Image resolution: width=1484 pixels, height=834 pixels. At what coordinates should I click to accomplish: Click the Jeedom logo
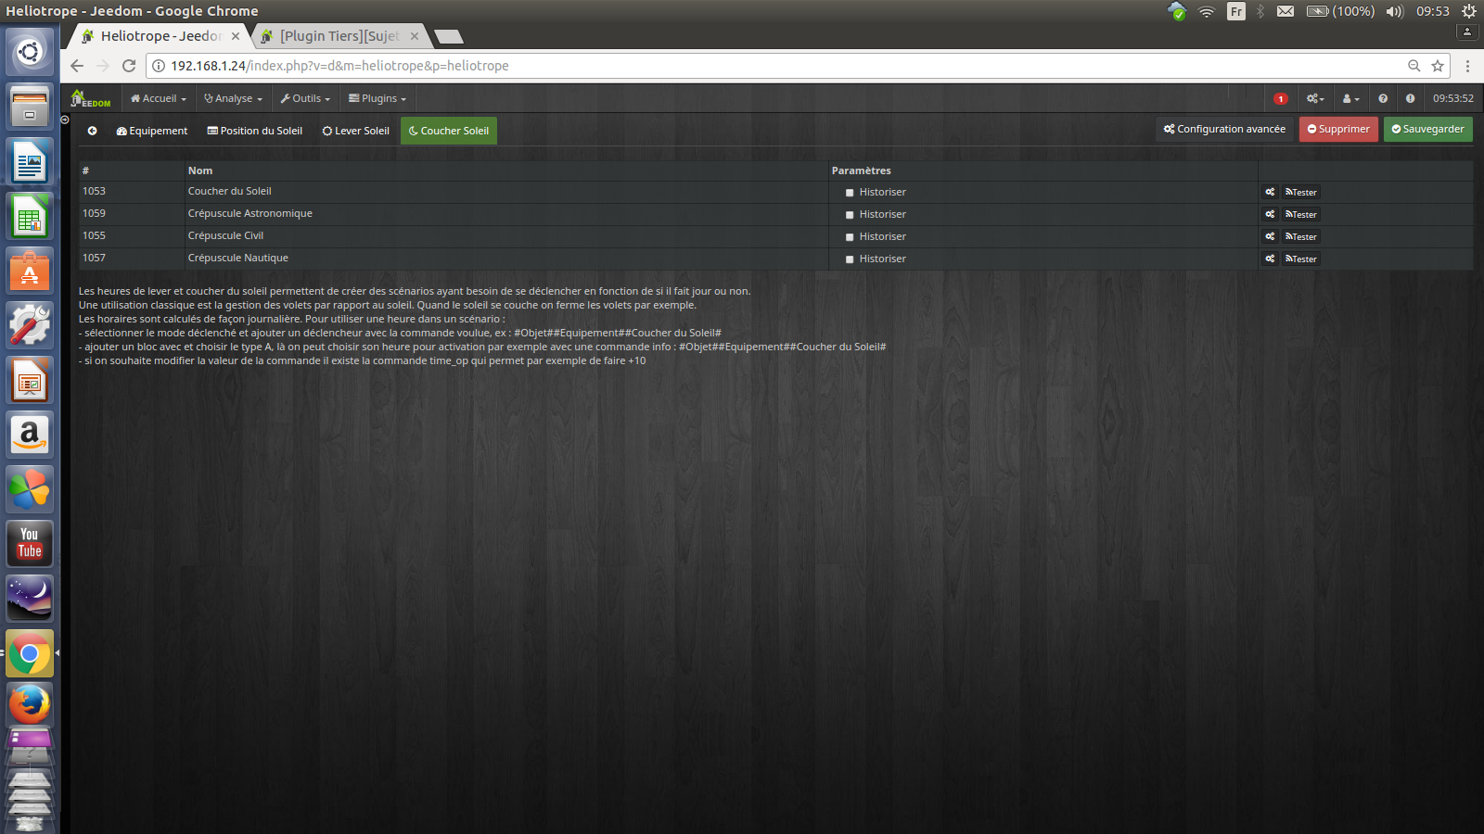pyautogui.click(x=90, y=98)
